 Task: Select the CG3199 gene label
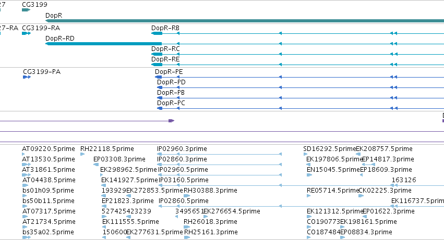(x=34, y=5)
